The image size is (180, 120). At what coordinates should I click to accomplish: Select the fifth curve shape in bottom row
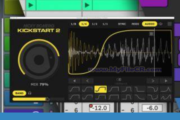tap(127, 97)
